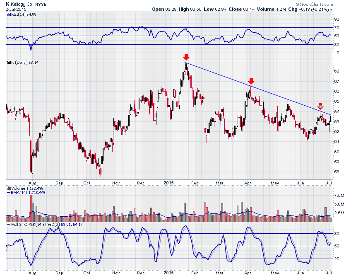Click the 64 price axis label
Image resolution: width=351 pixels, height=276 pixels.
[x=337, y=111]
